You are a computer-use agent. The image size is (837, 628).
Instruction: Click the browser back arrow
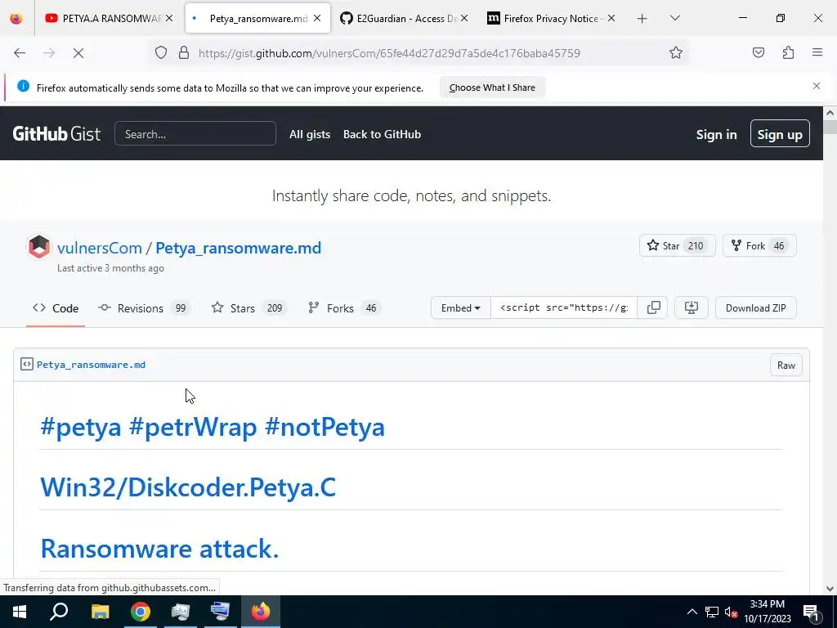click(20, 53)
